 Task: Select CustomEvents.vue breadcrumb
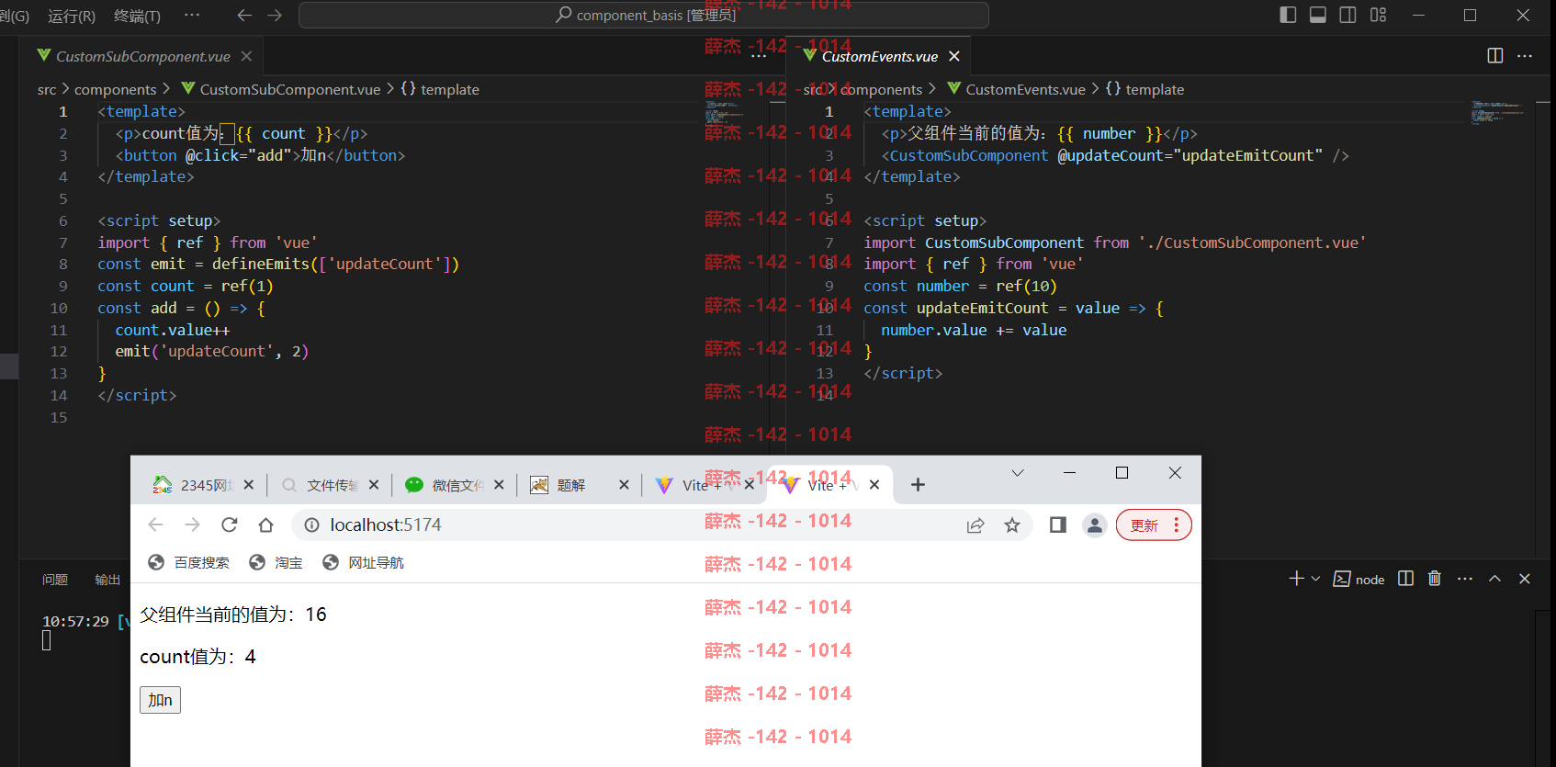(x=1026, y=89)
